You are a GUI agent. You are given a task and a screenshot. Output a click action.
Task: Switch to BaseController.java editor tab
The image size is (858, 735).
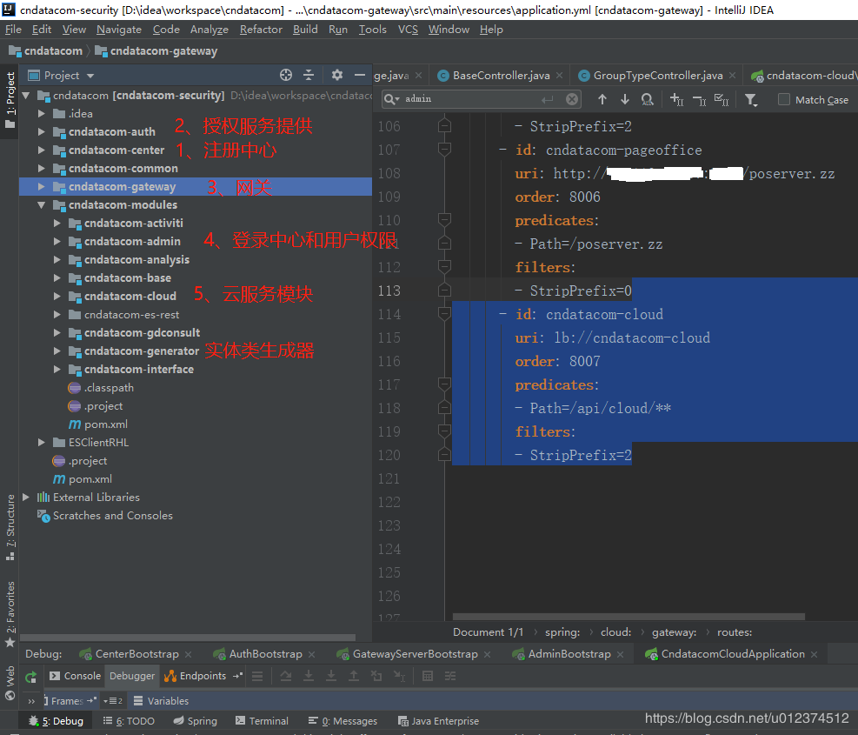pyautogui.click(x=501, y=75)
